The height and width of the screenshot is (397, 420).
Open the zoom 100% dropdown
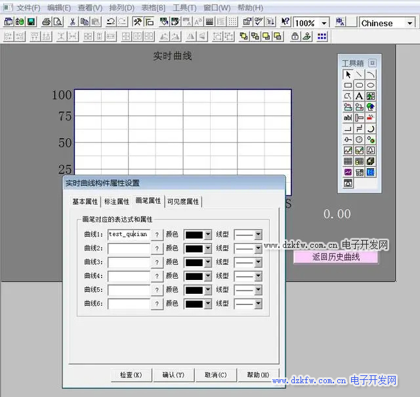click(324, 23)
